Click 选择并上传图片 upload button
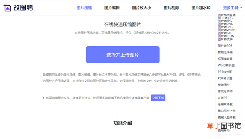The height and width of the screenshot is (139, 245). [x=122, y=55]
